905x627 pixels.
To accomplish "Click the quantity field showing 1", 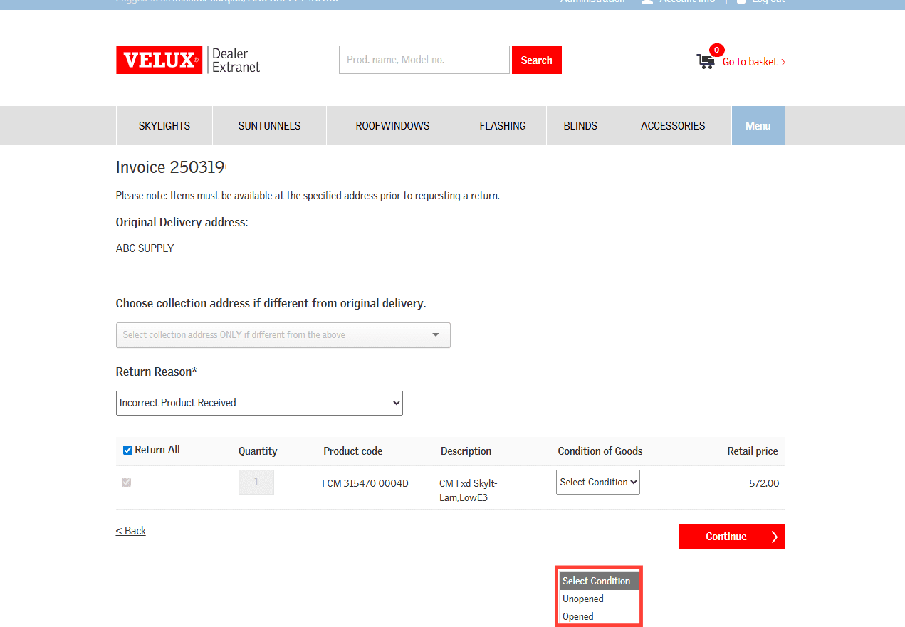I will tap(256, 482).
